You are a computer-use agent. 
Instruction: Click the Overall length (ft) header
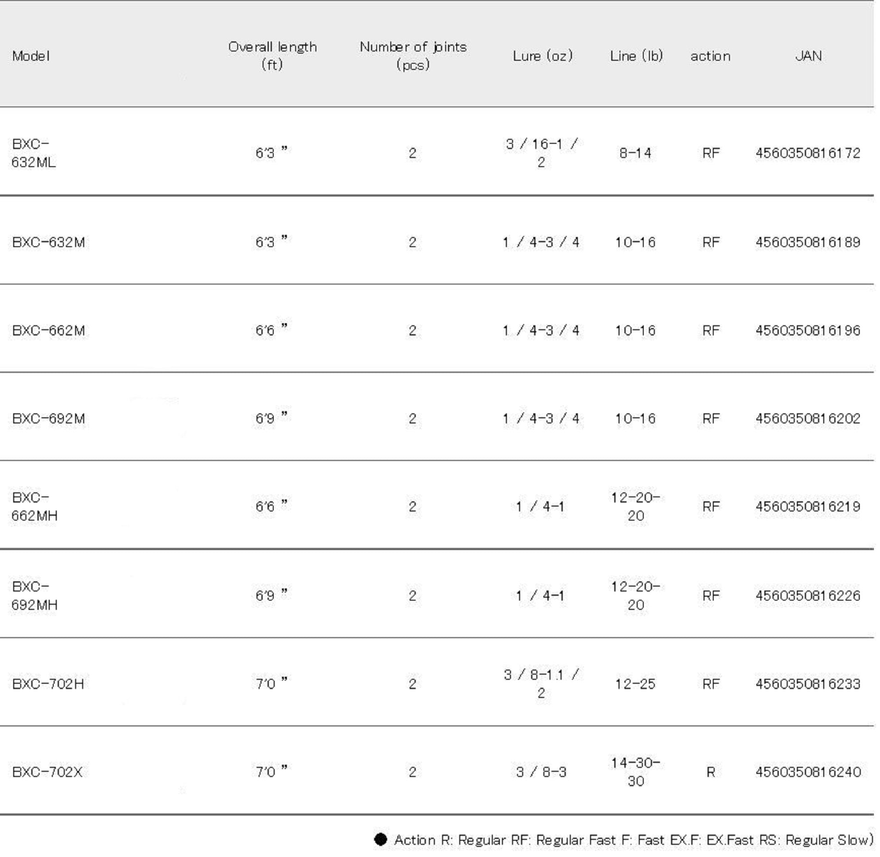pos(272,56)
